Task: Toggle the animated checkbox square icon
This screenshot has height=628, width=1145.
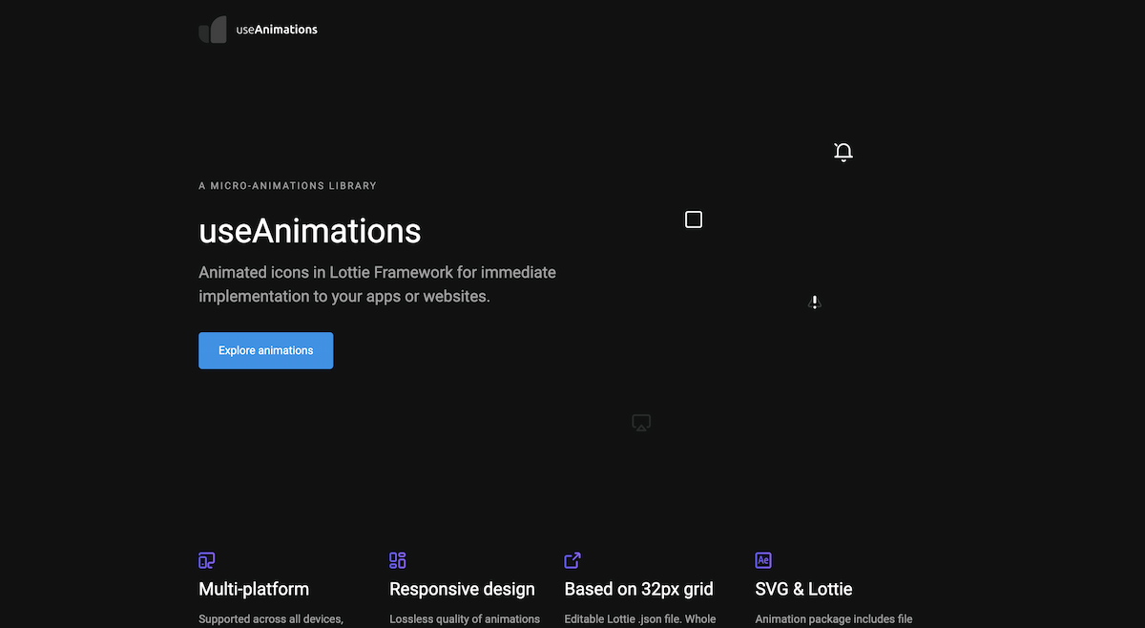Action: 694,220
